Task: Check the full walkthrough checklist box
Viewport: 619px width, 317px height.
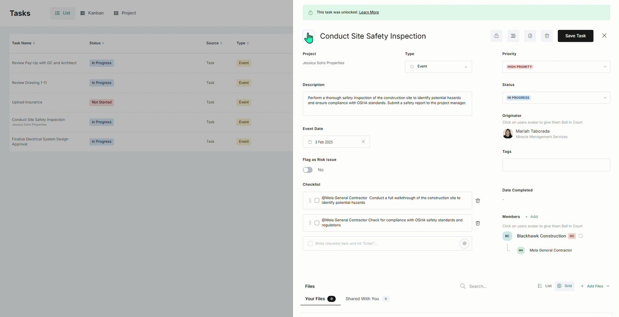Action: (x=317, y=201)
